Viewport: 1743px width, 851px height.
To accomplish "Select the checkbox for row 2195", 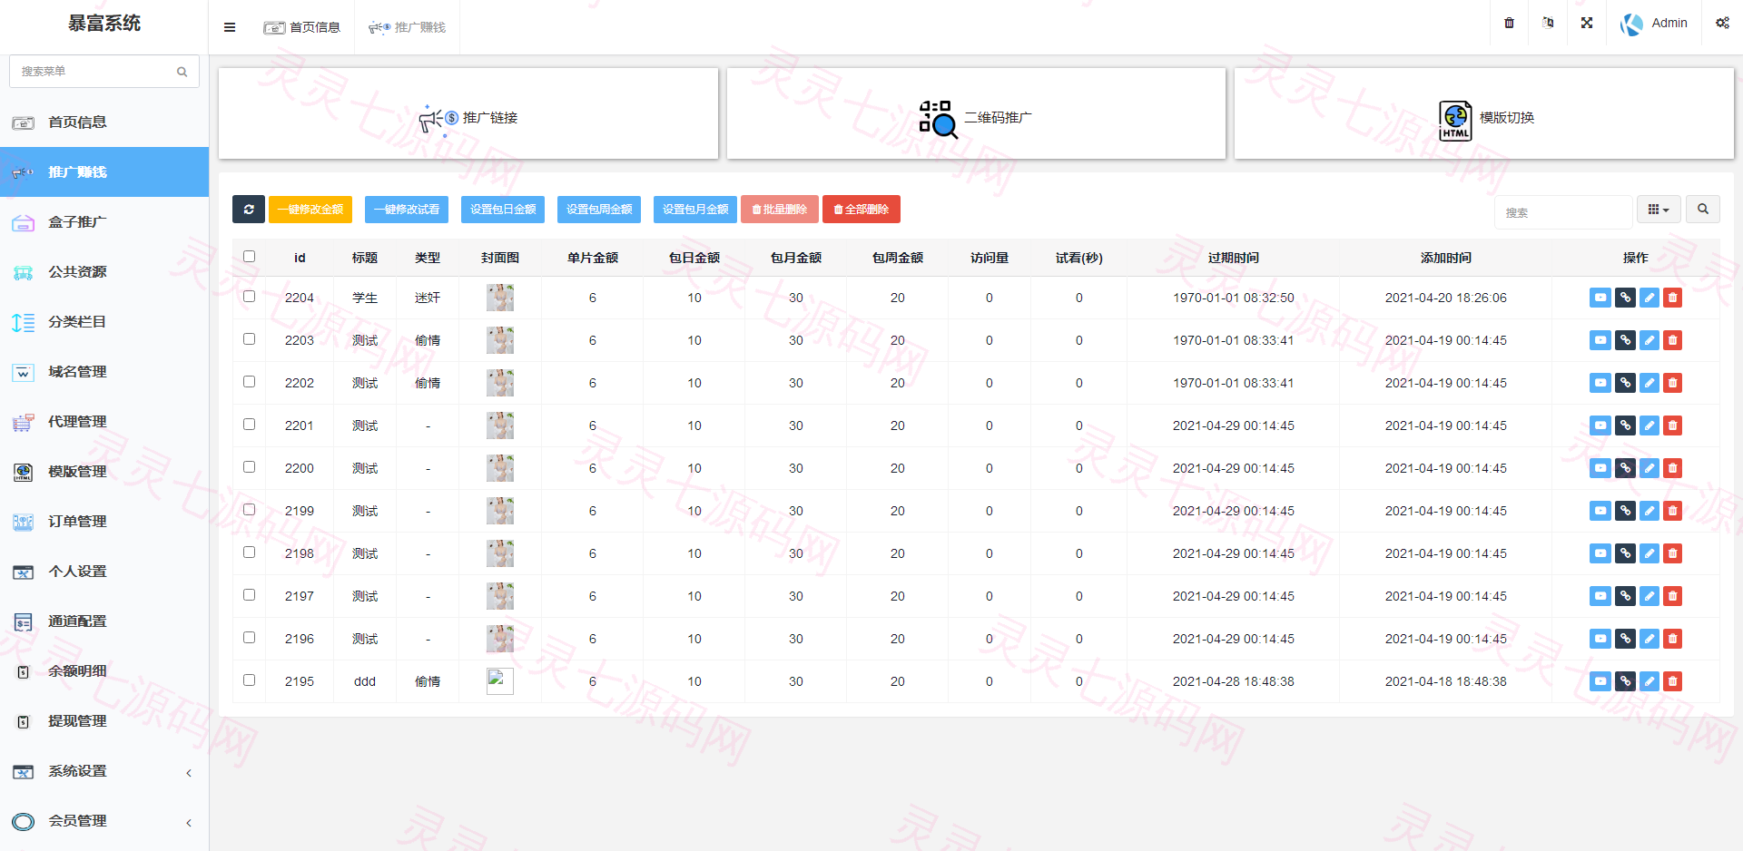I will pyautogui.click(x=250, y=680).
